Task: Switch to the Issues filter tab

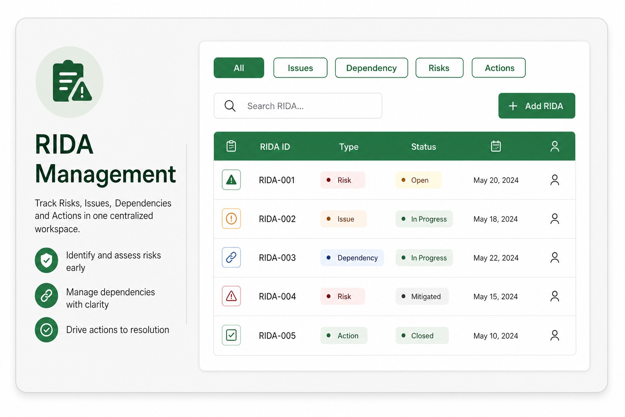Action: coord(300,68)
